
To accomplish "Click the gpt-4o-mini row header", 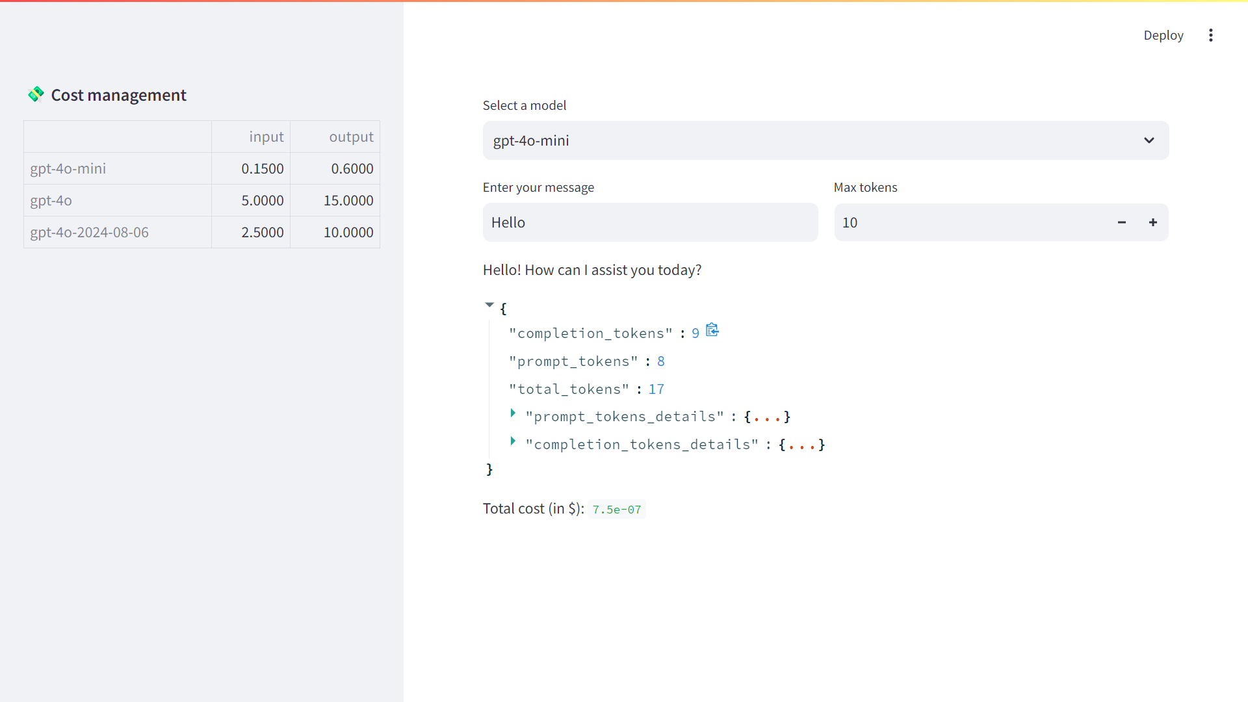I will click(x=118, y=168).
